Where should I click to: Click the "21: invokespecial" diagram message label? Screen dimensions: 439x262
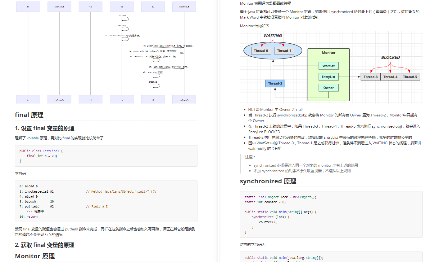122,36
